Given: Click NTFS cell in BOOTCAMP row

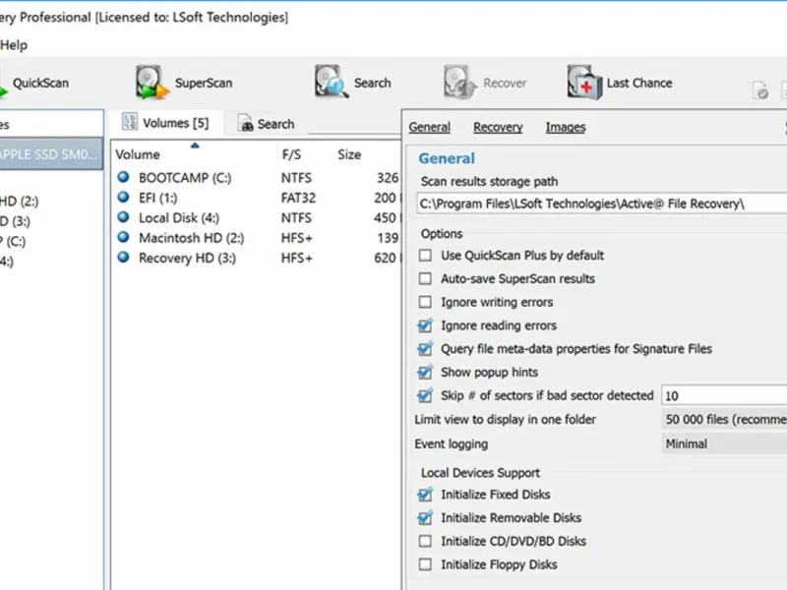Looking at the screenshot, I should (296, 178).
